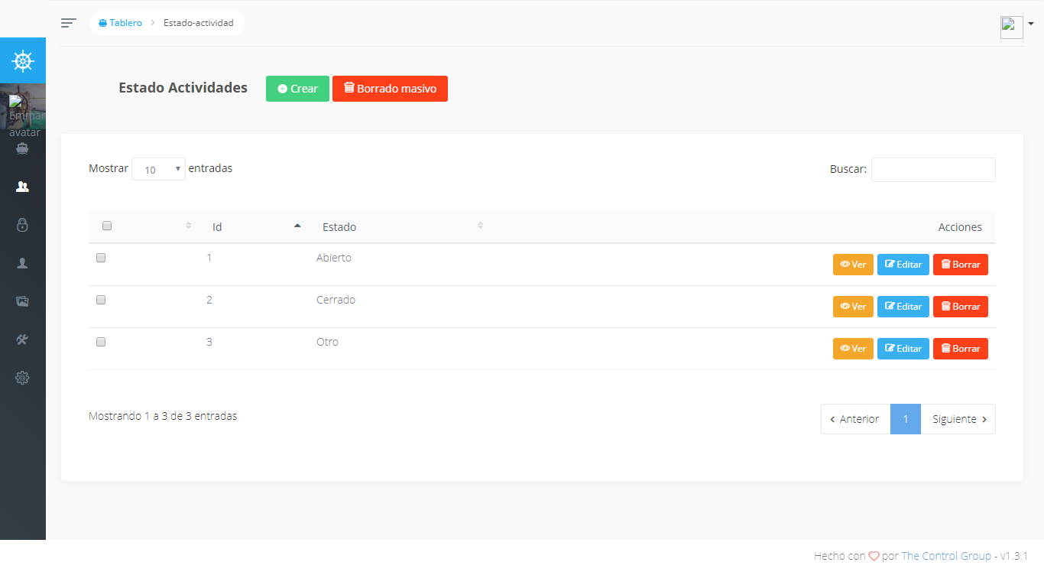
Task: Check the checkbox for row Abierto
Action: 100,258
